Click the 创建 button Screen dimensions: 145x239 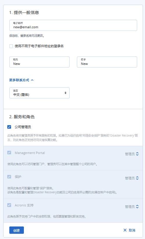17,230
